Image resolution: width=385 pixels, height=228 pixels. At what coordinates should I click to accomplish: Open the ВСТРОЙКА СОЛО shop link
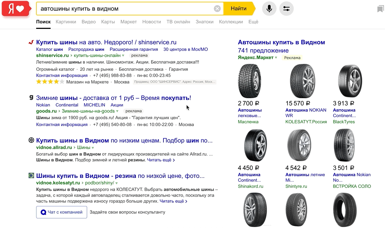pyautogui.click(x=352, y=186)
